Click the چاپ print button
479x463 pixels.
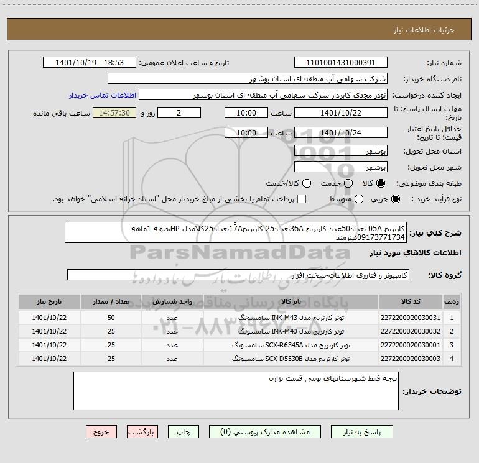click(x=184, y=432)
